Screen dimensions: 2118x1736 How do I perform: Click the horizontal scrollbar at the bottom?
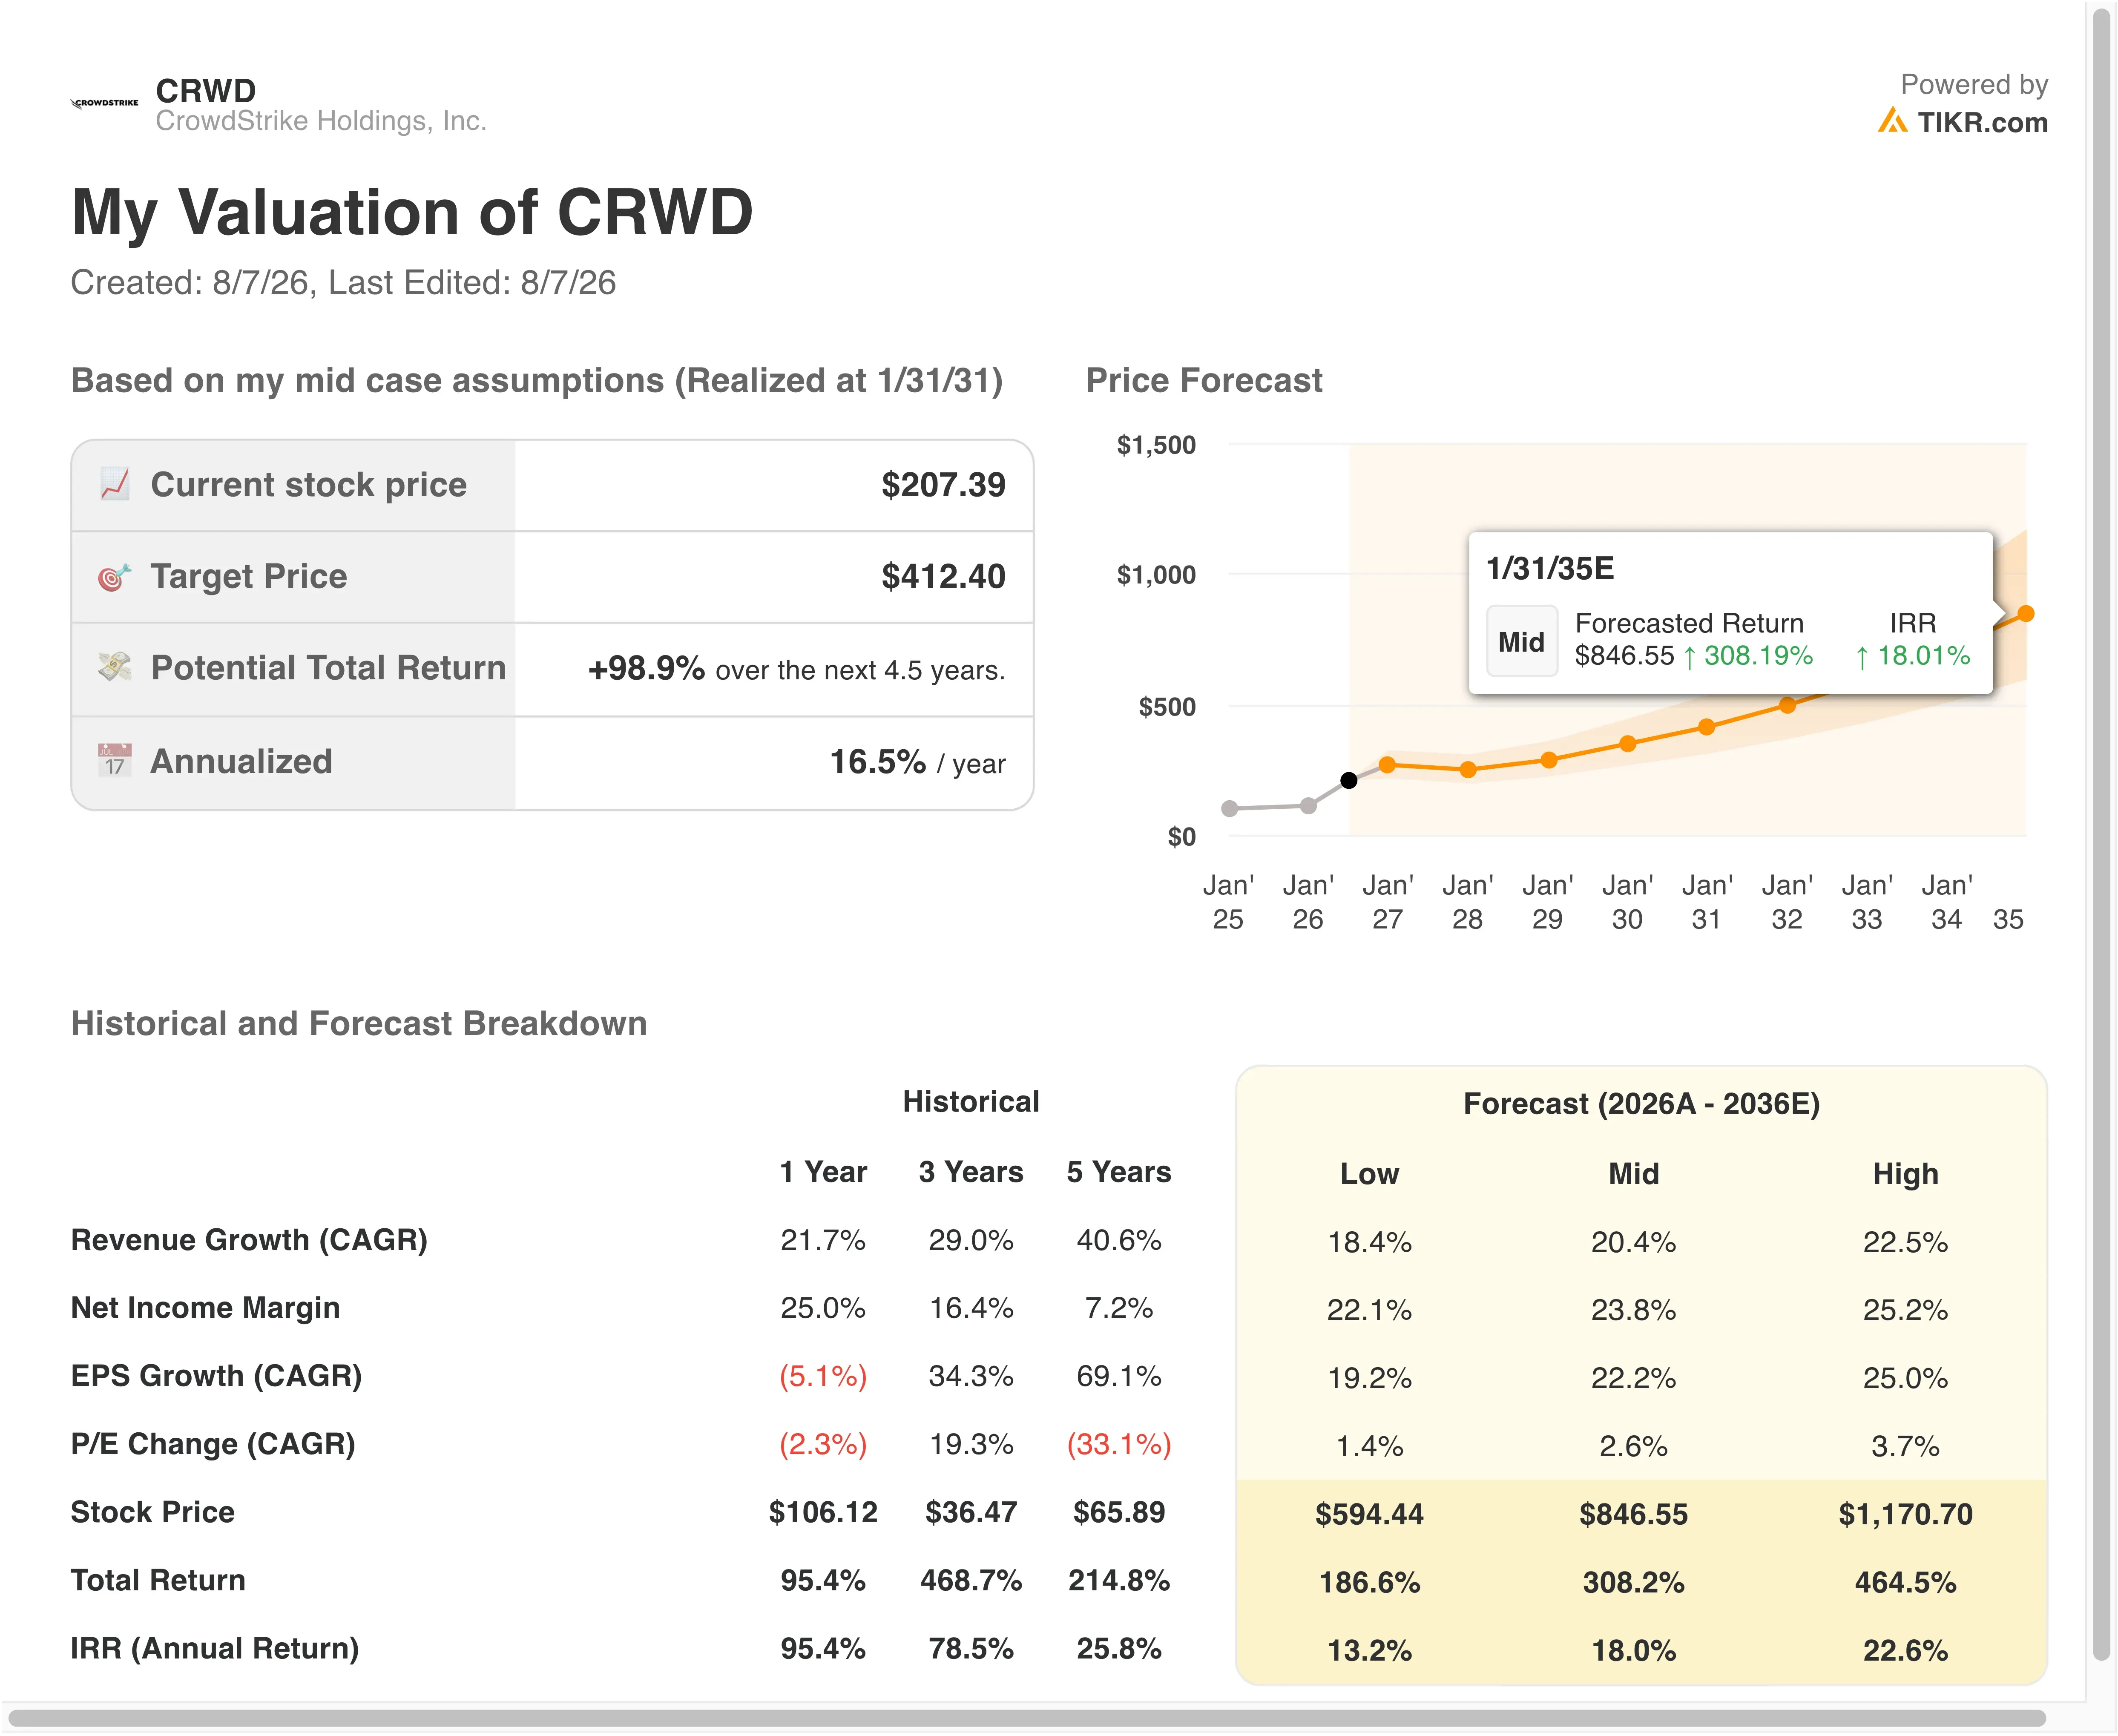[x=1027, y=1719]
